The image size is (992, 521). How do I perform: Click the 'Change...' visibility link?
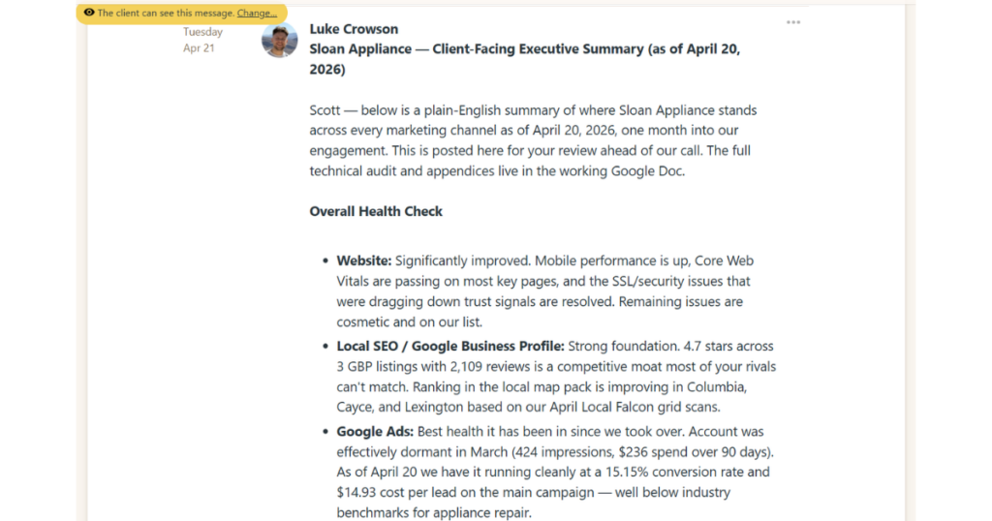(x=257, y=13)
